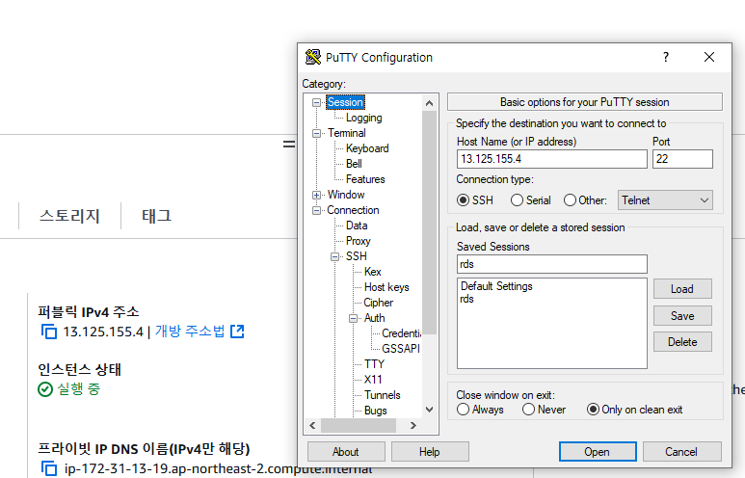Choose Always for close window on exit
The image size is (745, 478).
463,410
